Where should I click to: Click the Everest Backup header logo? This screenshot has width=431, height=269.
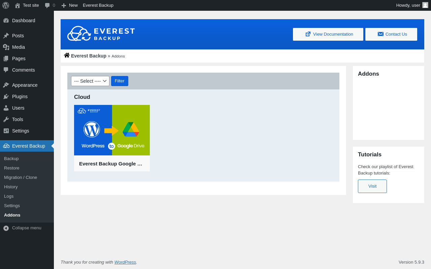tap(101, 34)
